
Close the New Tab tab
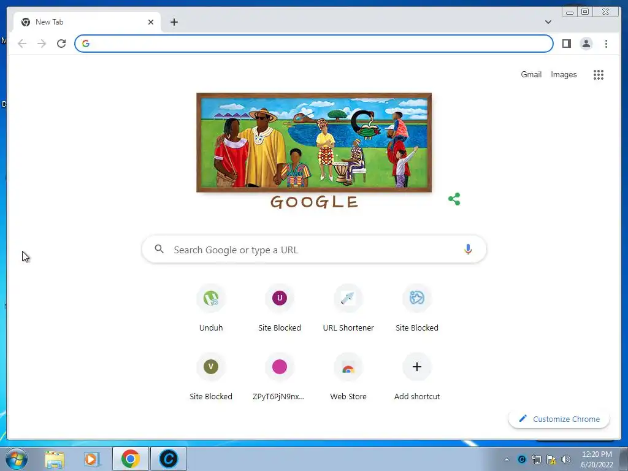pos(151,22)
